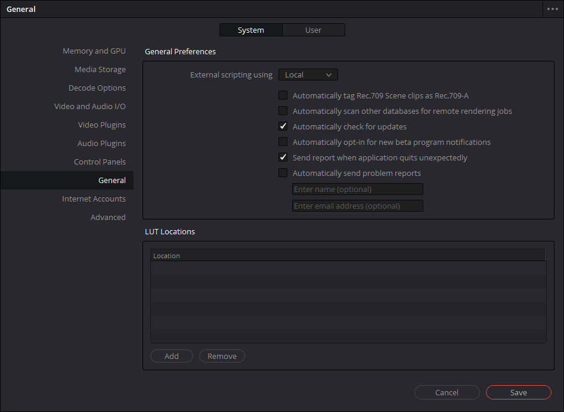Screen dimensions: 564x412
Task: Enable beta program notifications opt-in
Action: click(x=283, y=142)
